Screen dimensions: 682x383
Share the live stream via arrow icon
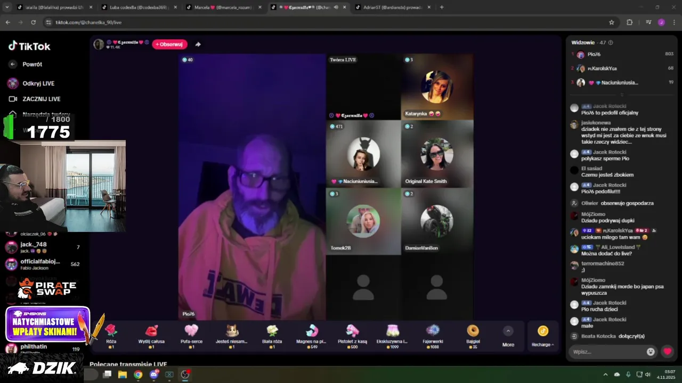[x=198, y=44]
